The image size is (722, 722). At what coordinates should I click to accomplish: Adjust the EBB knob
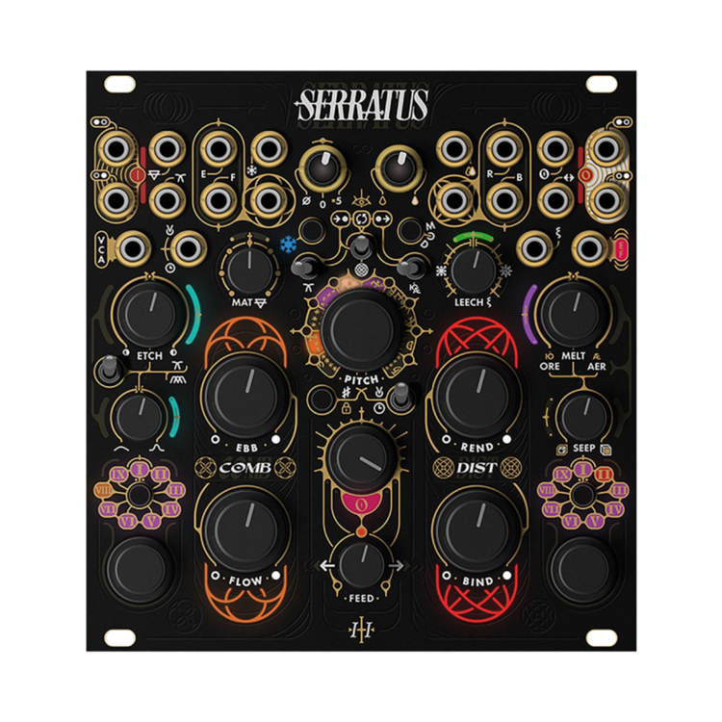tap(245, 395)
